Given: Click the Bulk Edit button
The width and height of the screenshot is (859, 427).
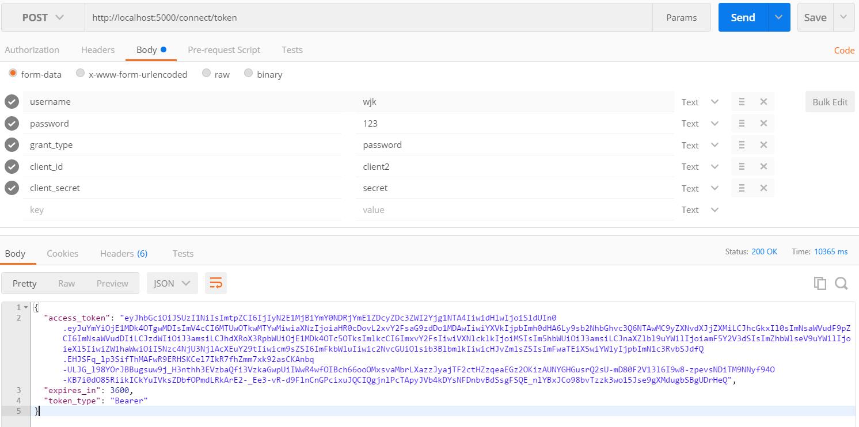Looking at the screenshot, I should tap(829, 101).
